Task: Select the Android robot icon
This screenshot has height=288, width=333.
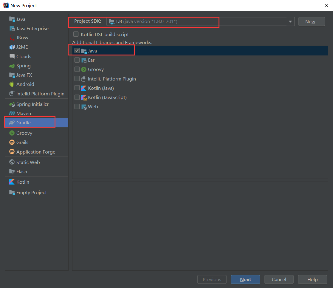Action: click(12, 84)
